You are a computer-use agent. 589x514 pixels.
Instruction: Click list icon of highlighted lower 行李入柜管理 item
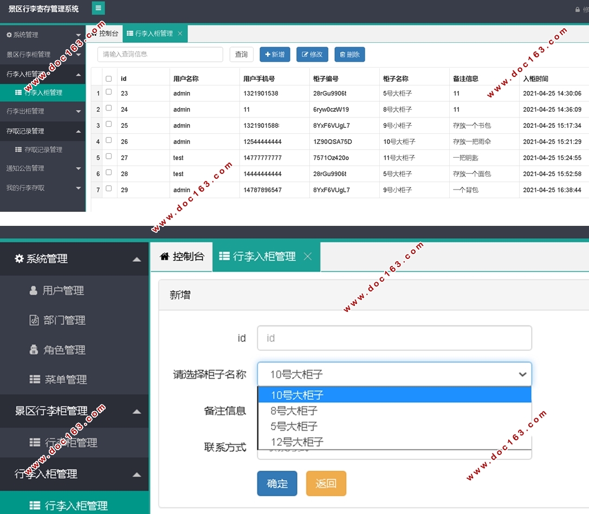click(35, 505)
